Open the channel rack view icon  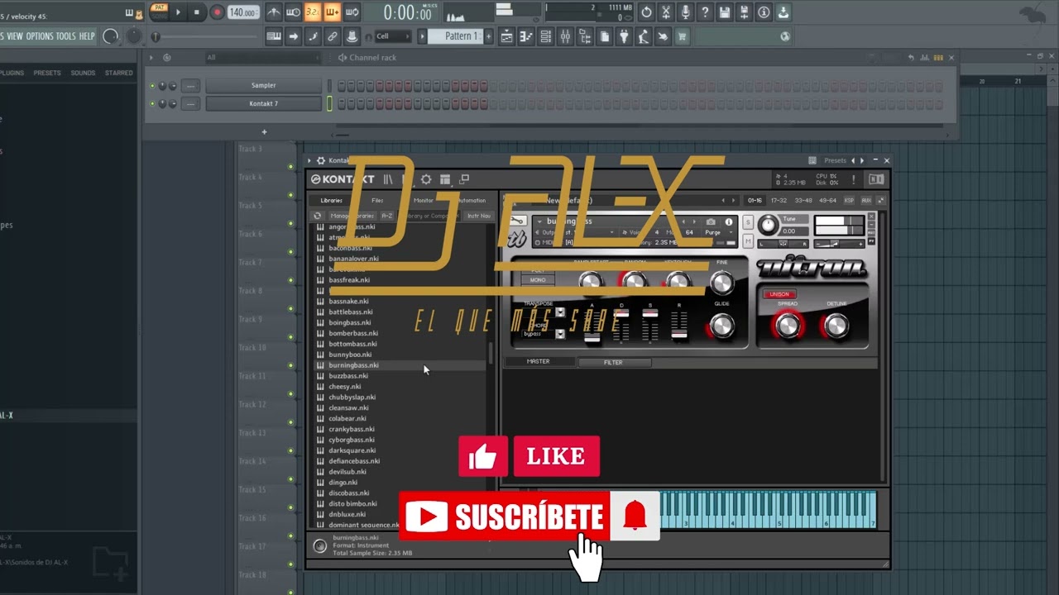pos(546,36)
